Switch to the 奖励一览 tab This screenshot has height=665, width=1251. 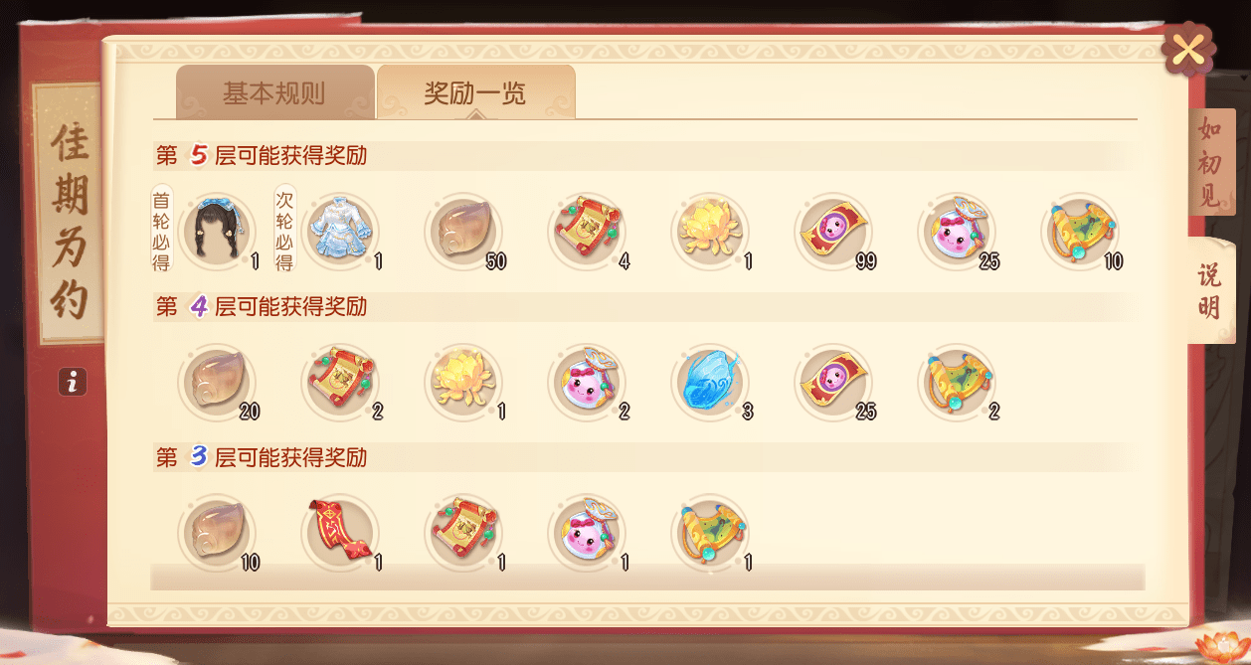[475, 93]
